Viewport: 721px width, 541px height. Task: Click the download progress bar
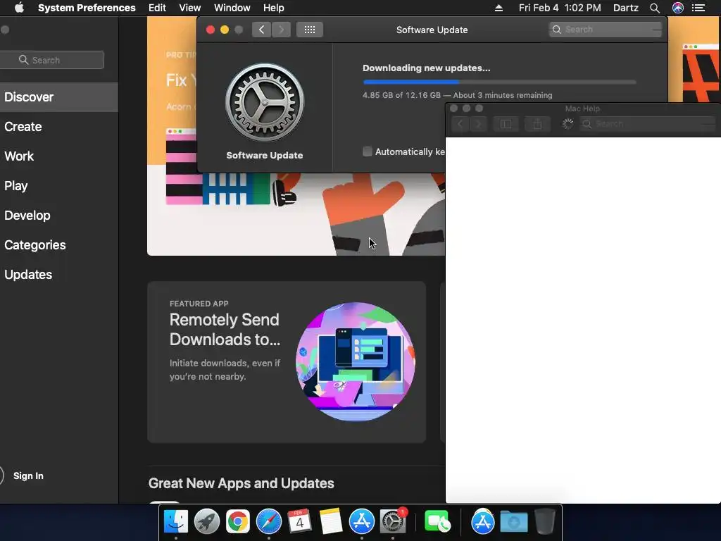(499, 82)
